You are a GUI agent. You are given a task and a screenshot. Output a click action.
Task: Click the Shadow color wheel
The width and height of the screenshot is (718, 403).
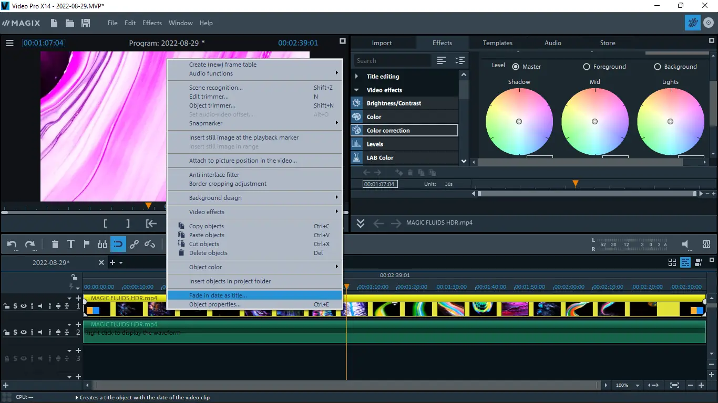(519, 121)
